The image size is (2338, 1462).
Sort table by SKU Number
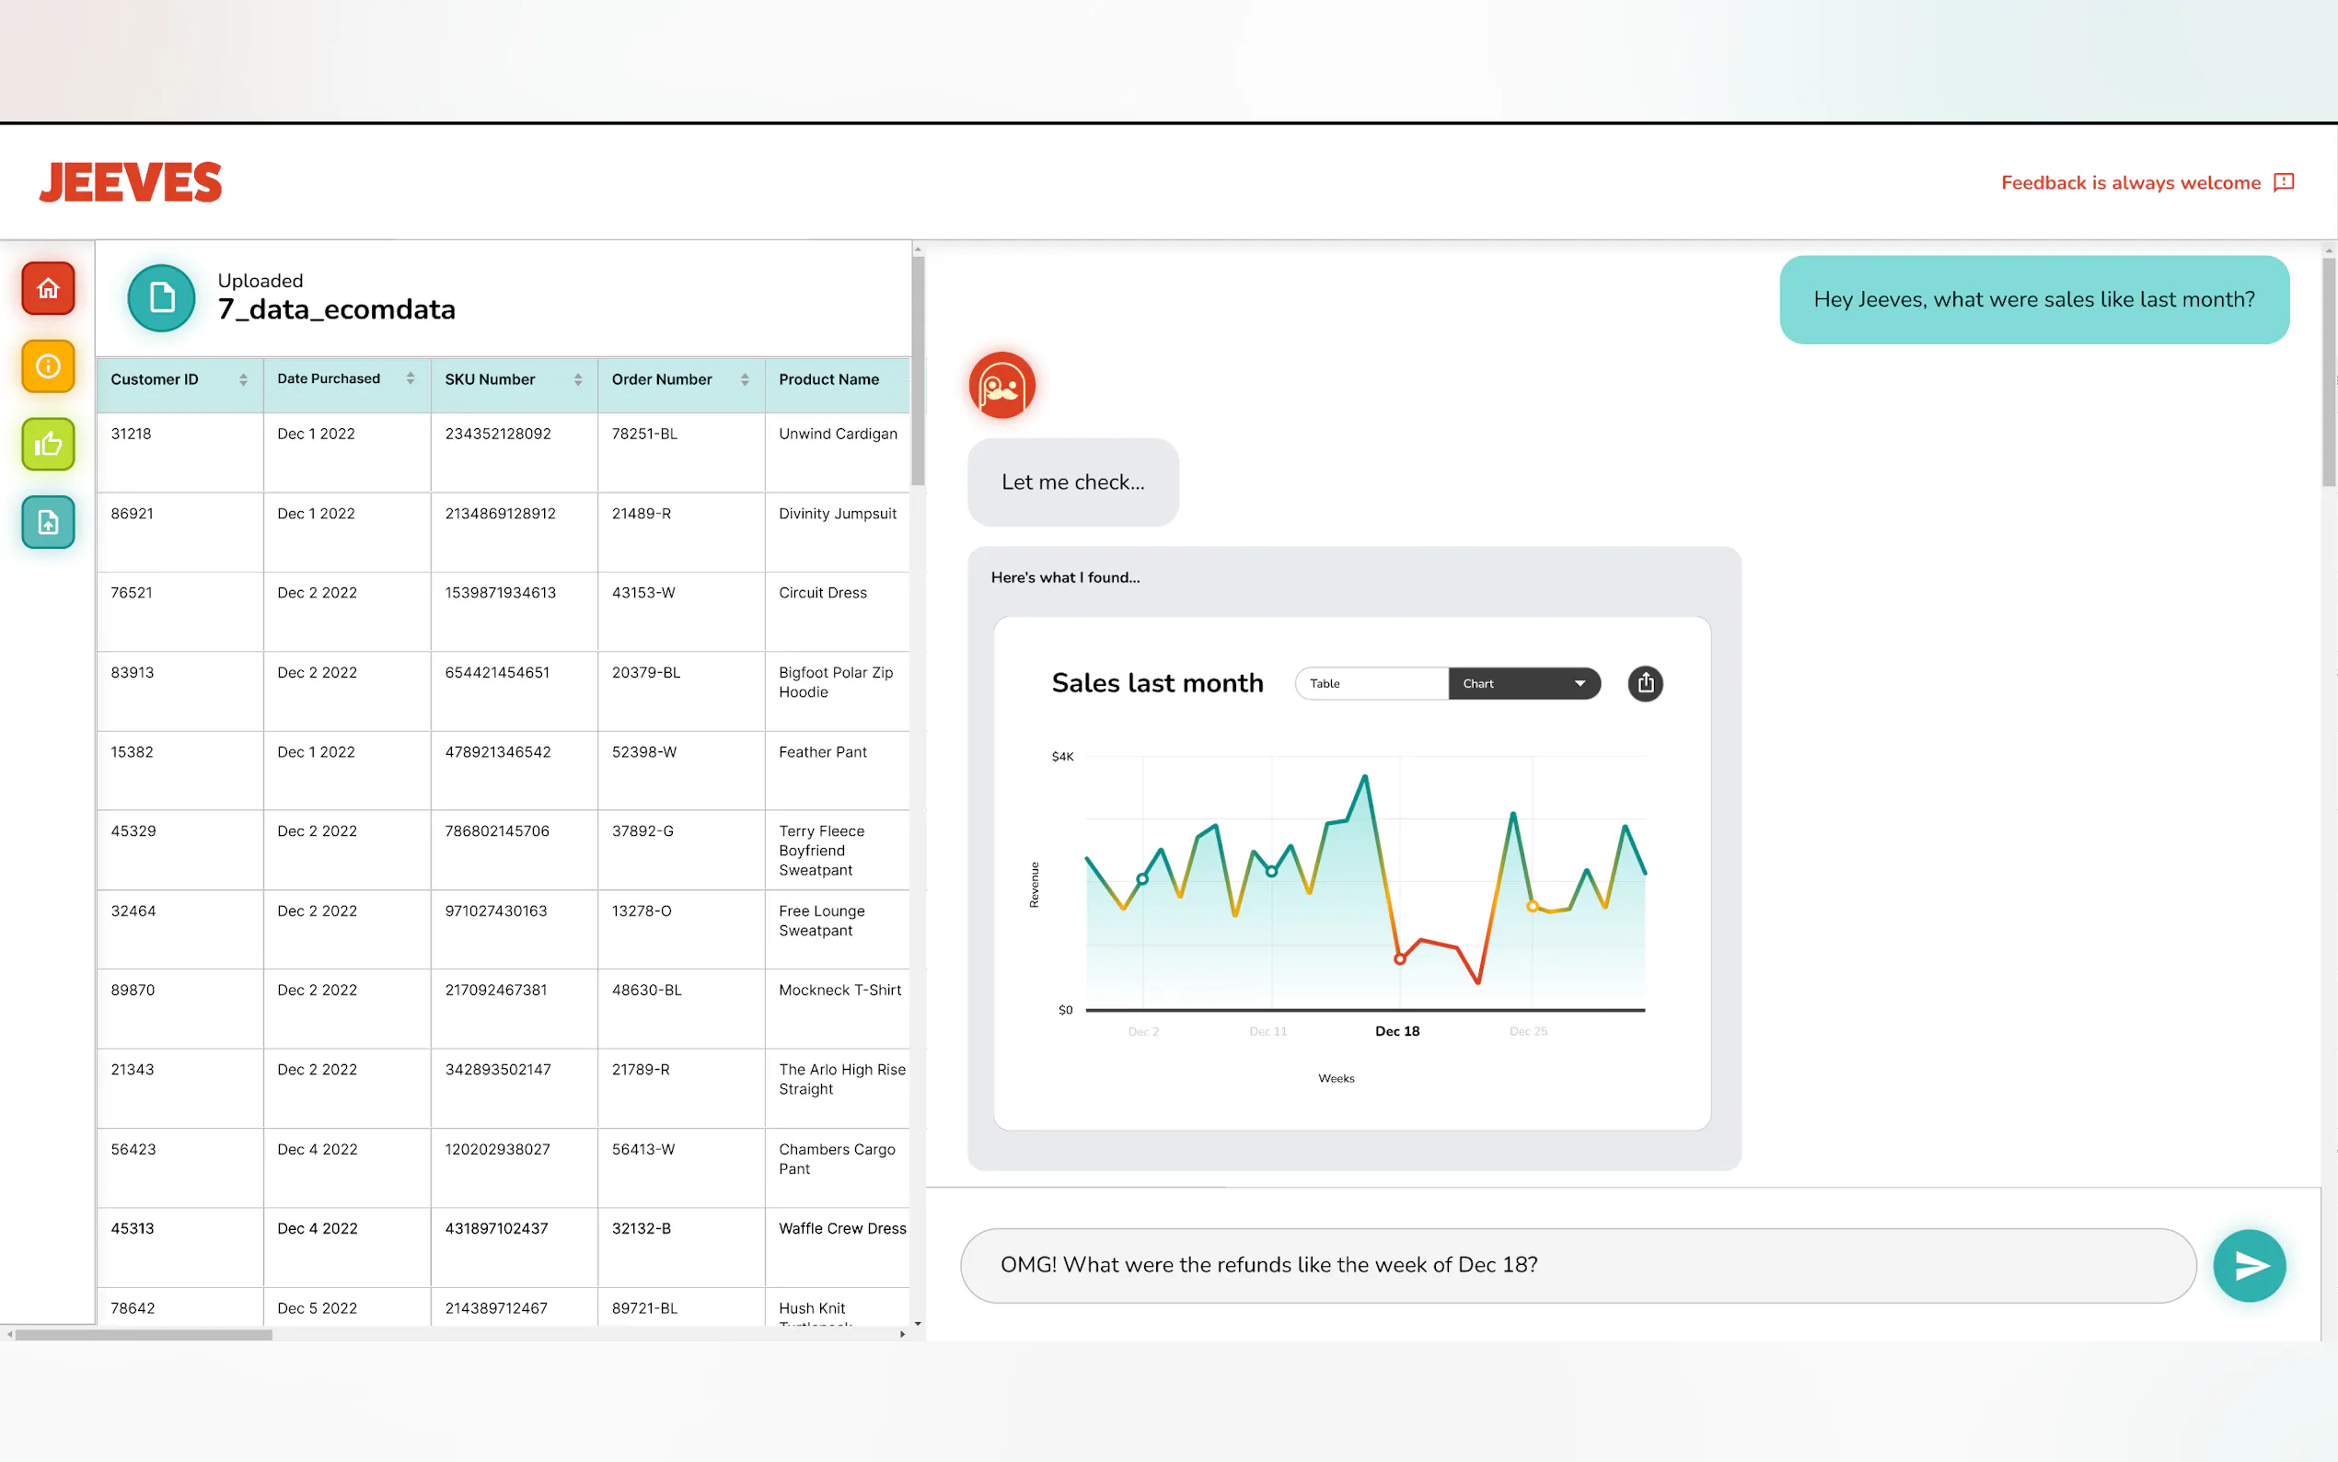tap(578, 380)
